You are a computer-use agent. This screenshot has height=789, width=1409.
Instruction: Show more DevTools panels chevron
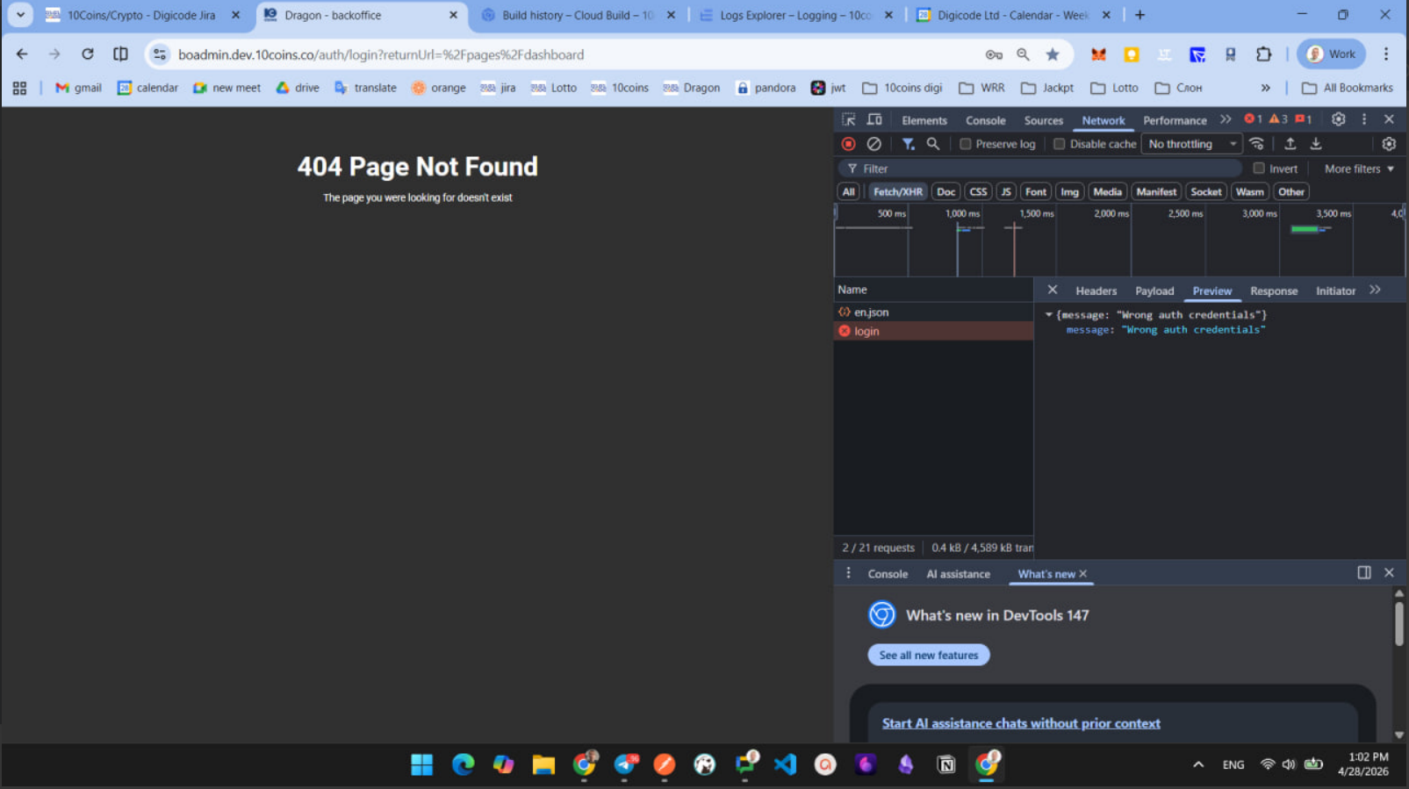pyautogui.click(x=1226, y=119)
